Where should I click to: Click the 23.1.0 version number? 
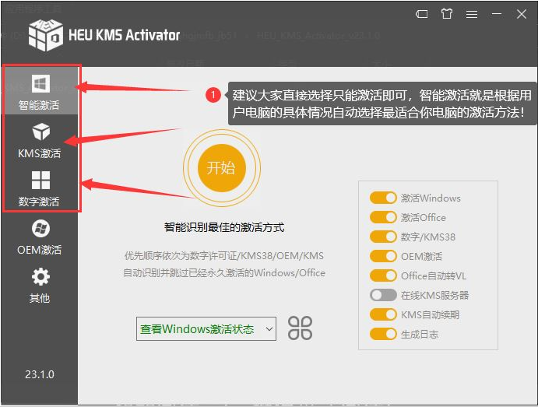click(40, 374)
